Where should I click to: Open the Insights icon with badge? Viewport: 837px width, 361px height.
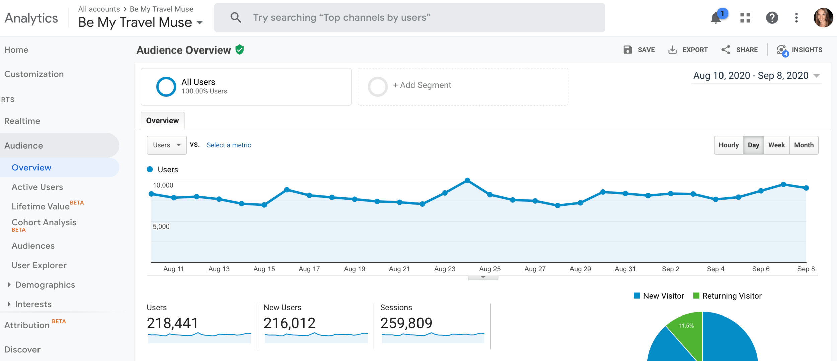pos(782,50)
